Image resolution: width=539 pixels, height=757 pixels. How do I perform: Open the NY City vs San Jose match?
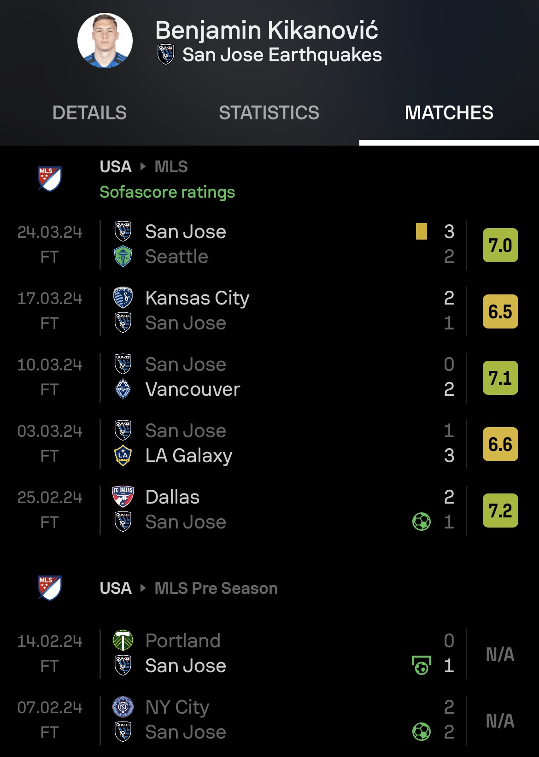269,720
